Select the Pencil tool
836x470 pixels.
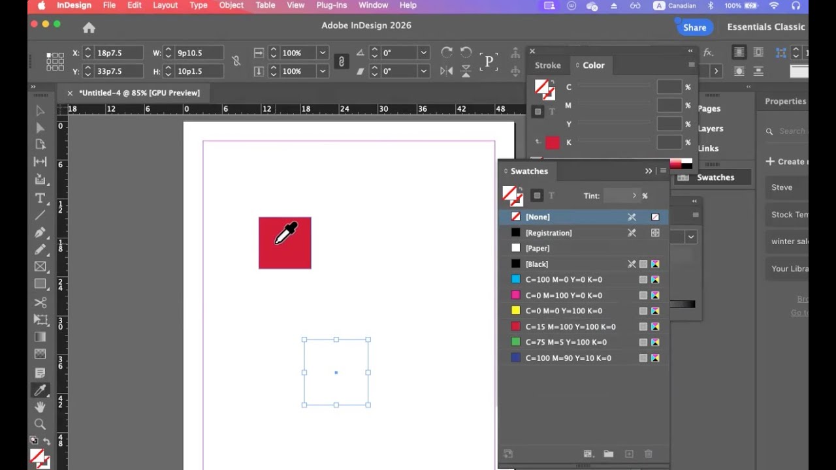click(40, 249)
